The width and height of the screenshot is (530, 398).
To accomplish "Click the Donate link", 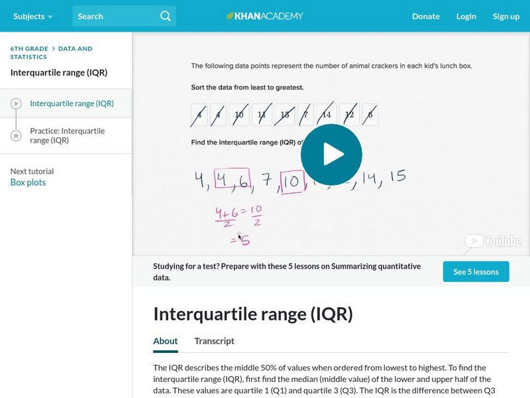I will pos(425,16).
